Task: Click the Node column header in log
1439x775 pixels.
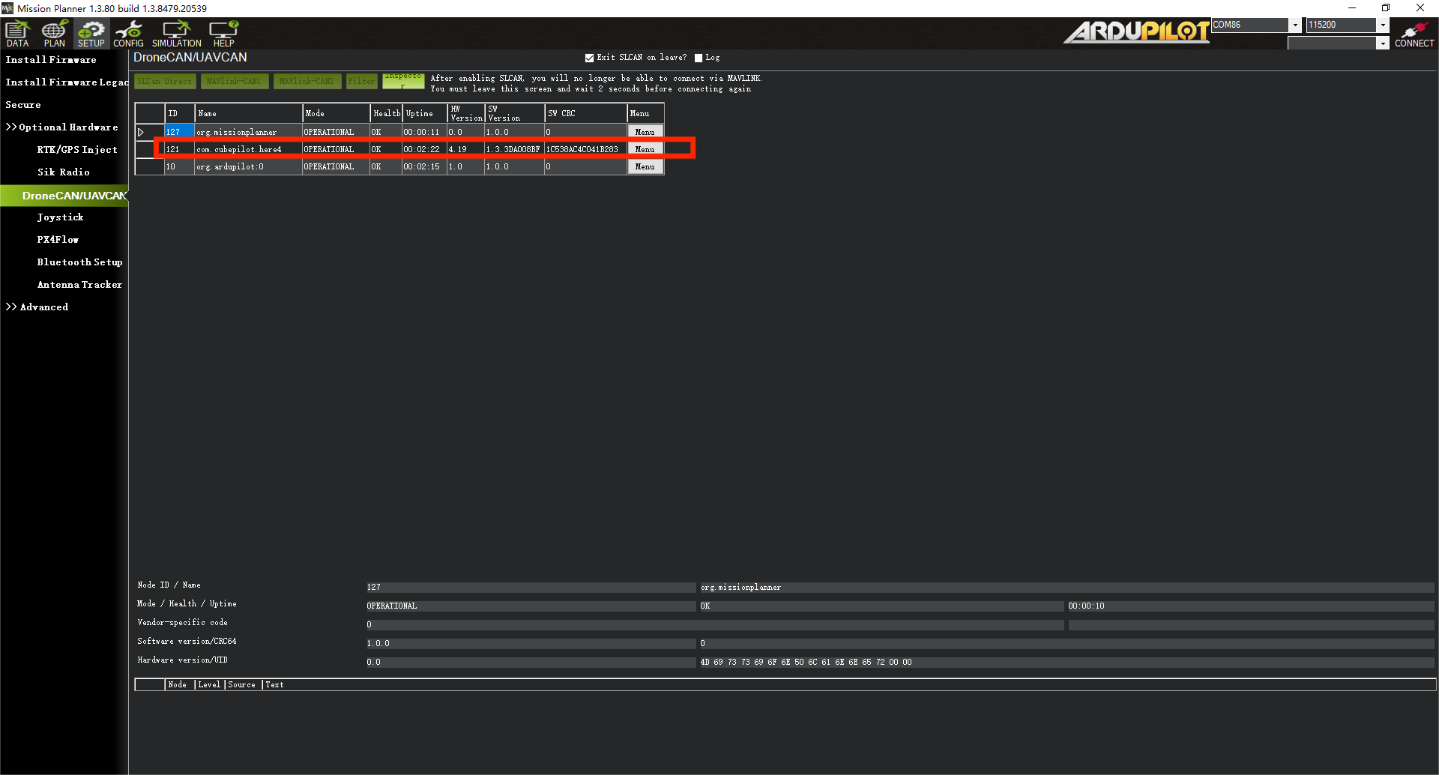Action: (x=178, y=685)
